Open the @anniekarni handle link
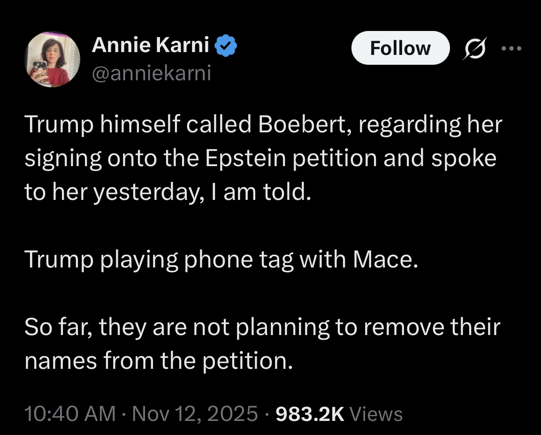541x435 pixels. tap(151, 73)
